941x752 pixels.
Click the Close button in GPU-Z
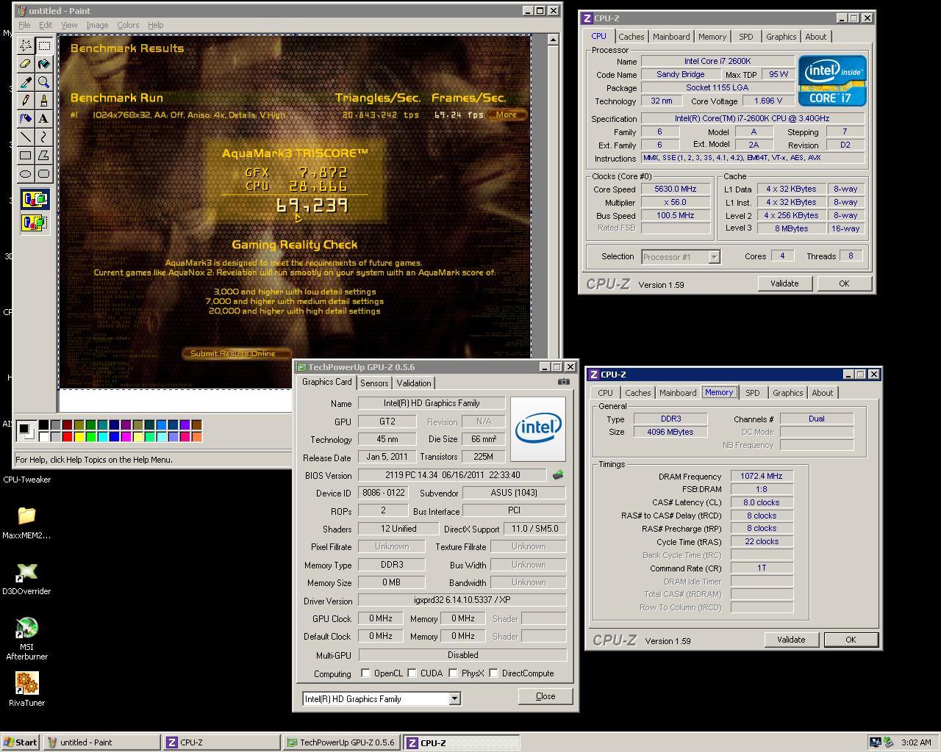[x=545, y=696]
